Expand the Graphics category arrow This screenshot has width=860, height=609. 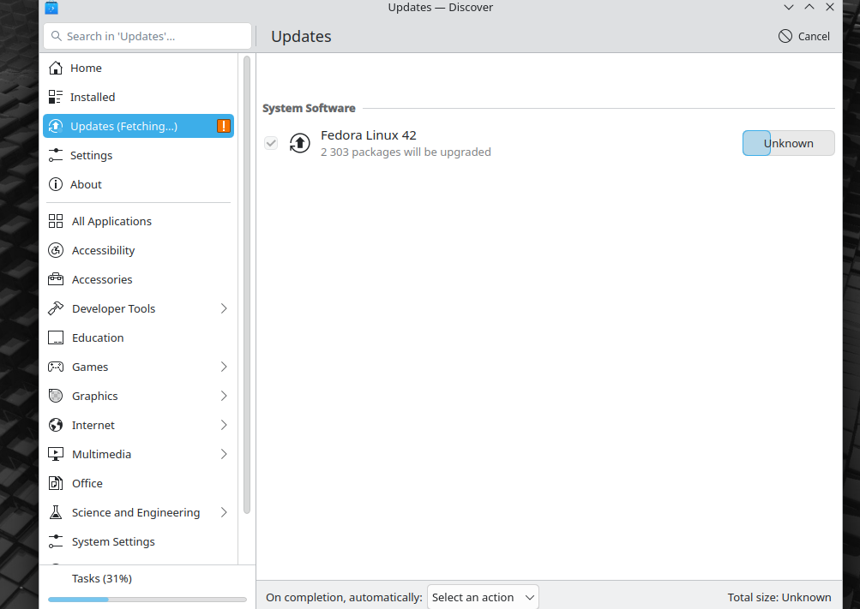(x=224, y=396)
